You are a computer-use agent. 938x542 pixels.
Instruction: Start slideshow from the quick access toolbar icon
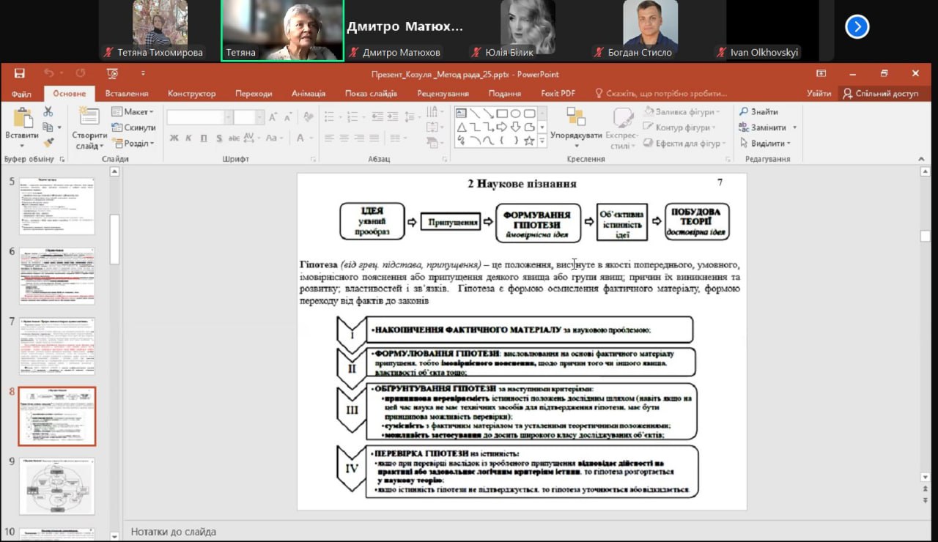(112, 73)
